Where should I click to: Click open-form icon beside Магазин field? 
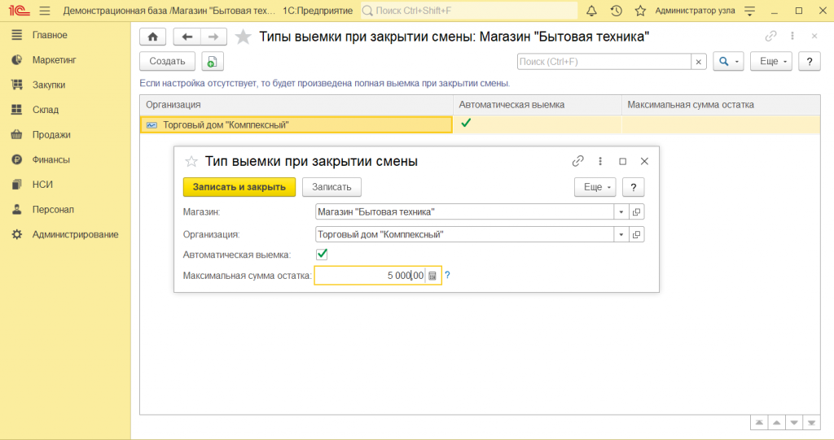tap(637, 211)
